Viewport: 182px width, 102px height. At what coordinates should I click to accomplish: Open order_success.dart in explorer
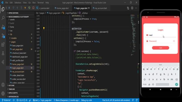pos(19,79)
